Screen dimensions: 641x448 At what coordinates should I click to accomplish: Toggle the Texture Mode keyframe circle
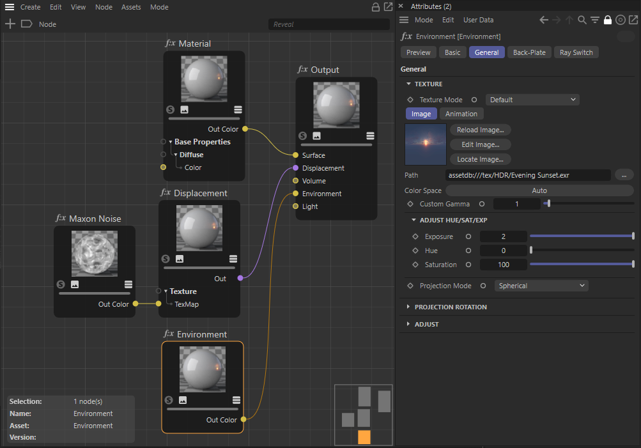click(474, 100)
